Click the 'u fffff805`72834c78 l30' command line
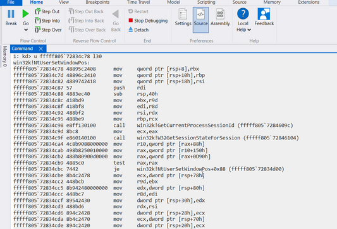The height and width of the screenshot is (229, 337). tap(58, 56)
